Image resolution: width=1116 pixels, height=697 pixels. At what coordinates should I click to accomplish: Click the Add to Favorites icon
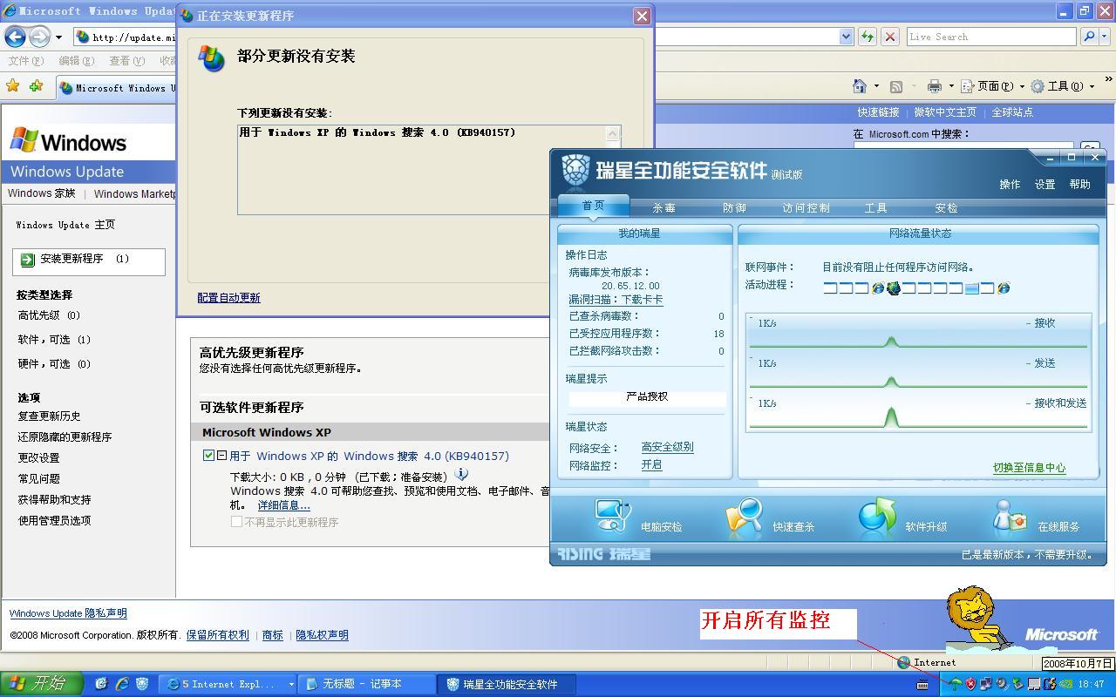[36, 86]
